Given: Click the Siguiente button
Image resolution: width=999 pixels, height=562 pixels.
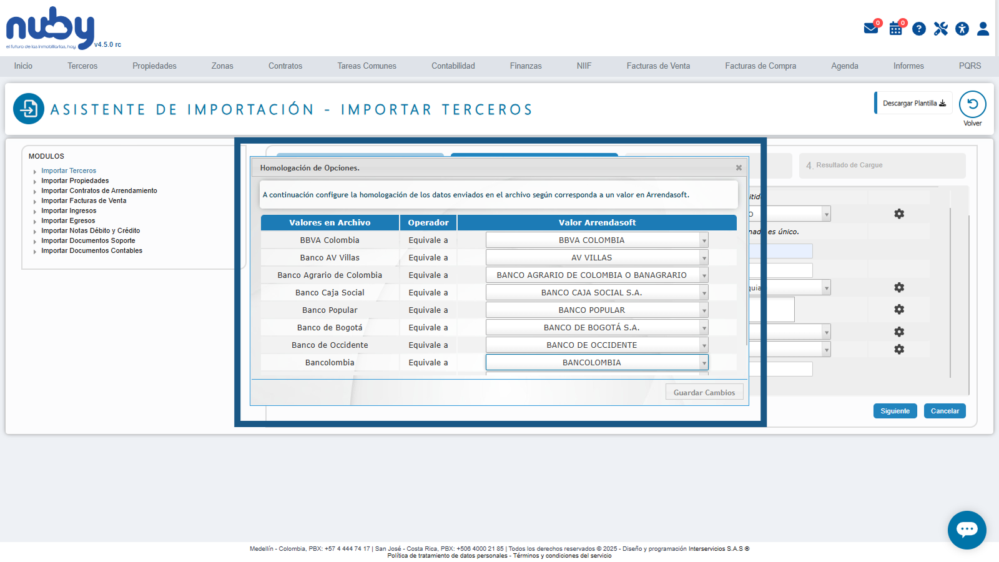Looking at the screenshot, I should 895,411.
